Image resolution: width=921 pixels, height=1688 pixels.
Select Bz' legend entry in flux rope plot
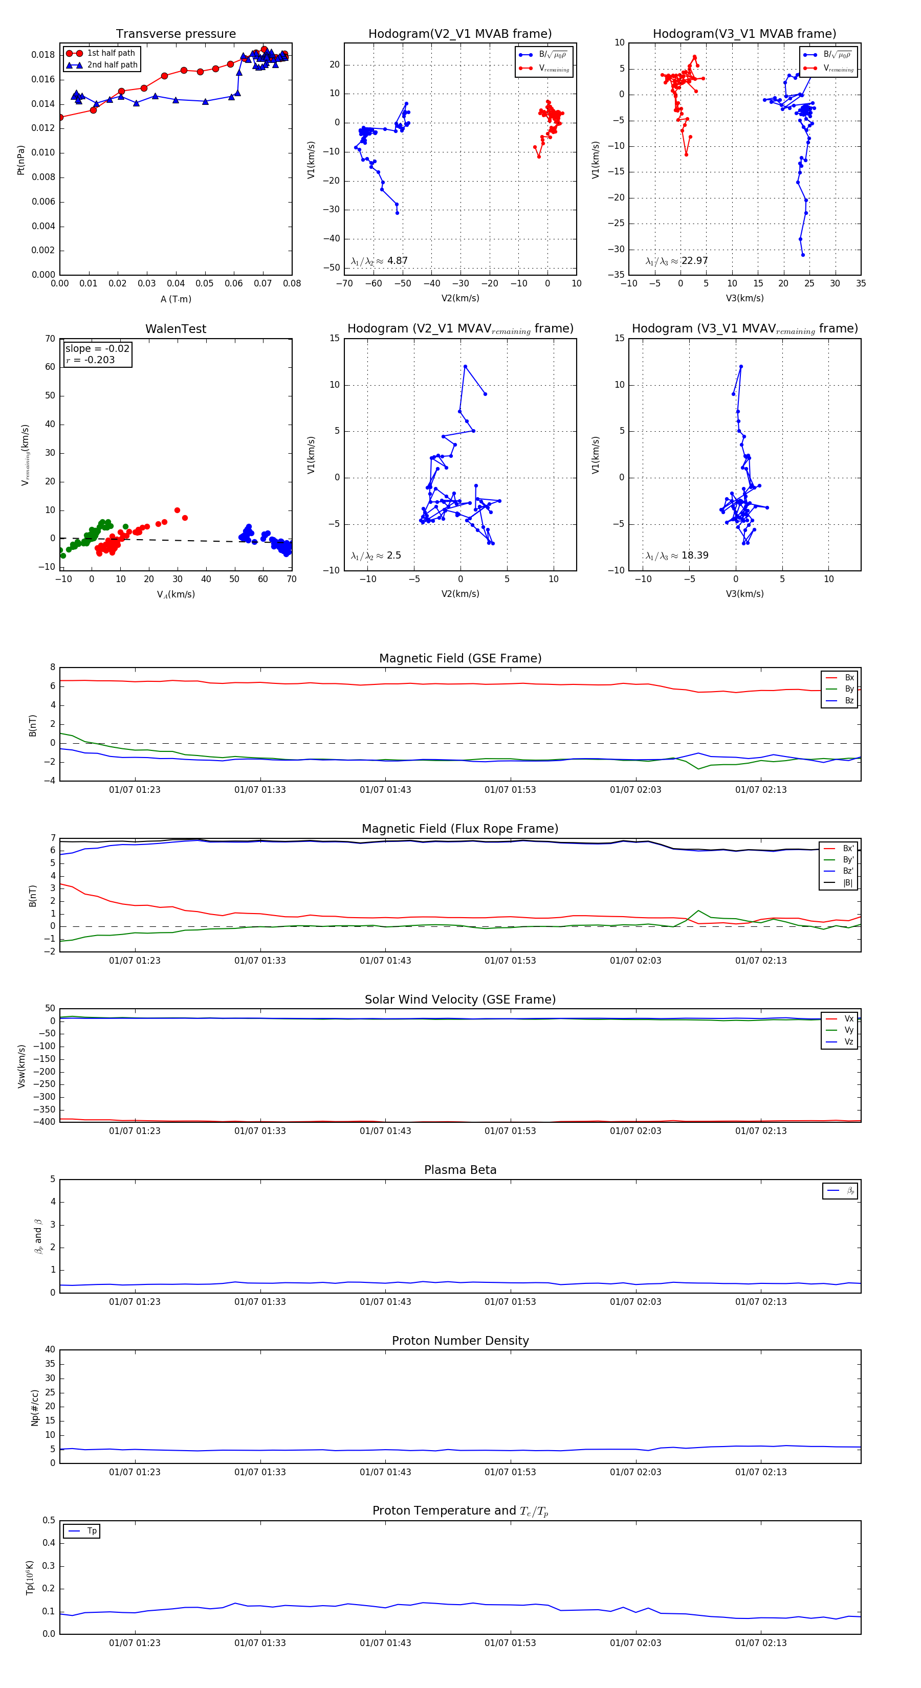pyautogui.click(x=839, y=871)
